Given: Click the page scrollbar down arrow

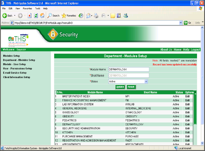Looking at the screenshot, I should click(x=202, y=143).
